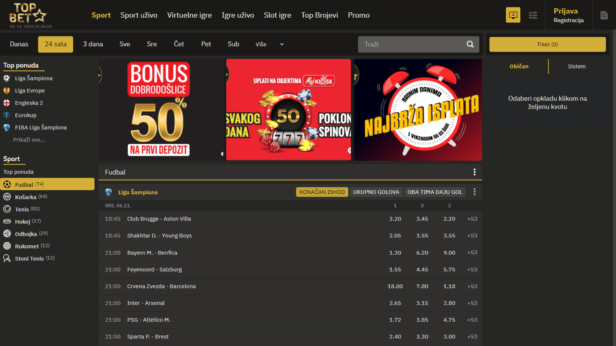
Task: Click the Engleska 2 flag icon
Action: tap(7, 103)
